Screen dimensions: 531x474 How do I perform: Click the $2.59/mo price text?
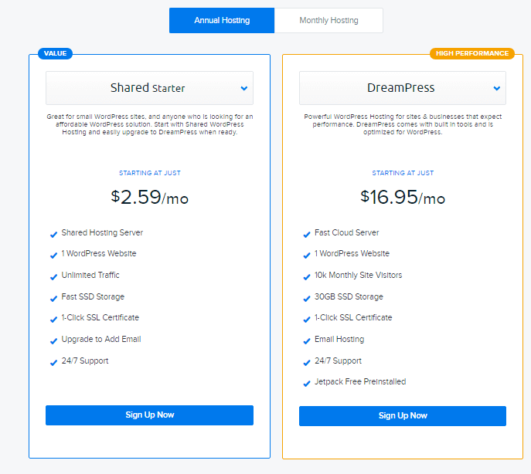point(149,198)
